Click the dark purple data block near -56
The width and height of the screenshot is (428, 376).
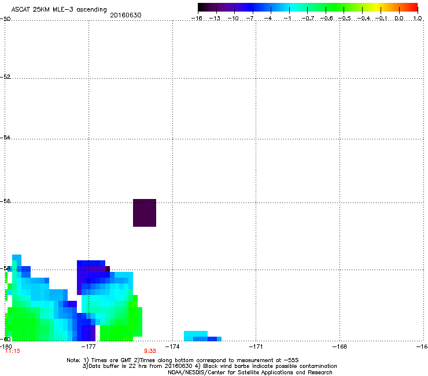click(x=145, y=213)
